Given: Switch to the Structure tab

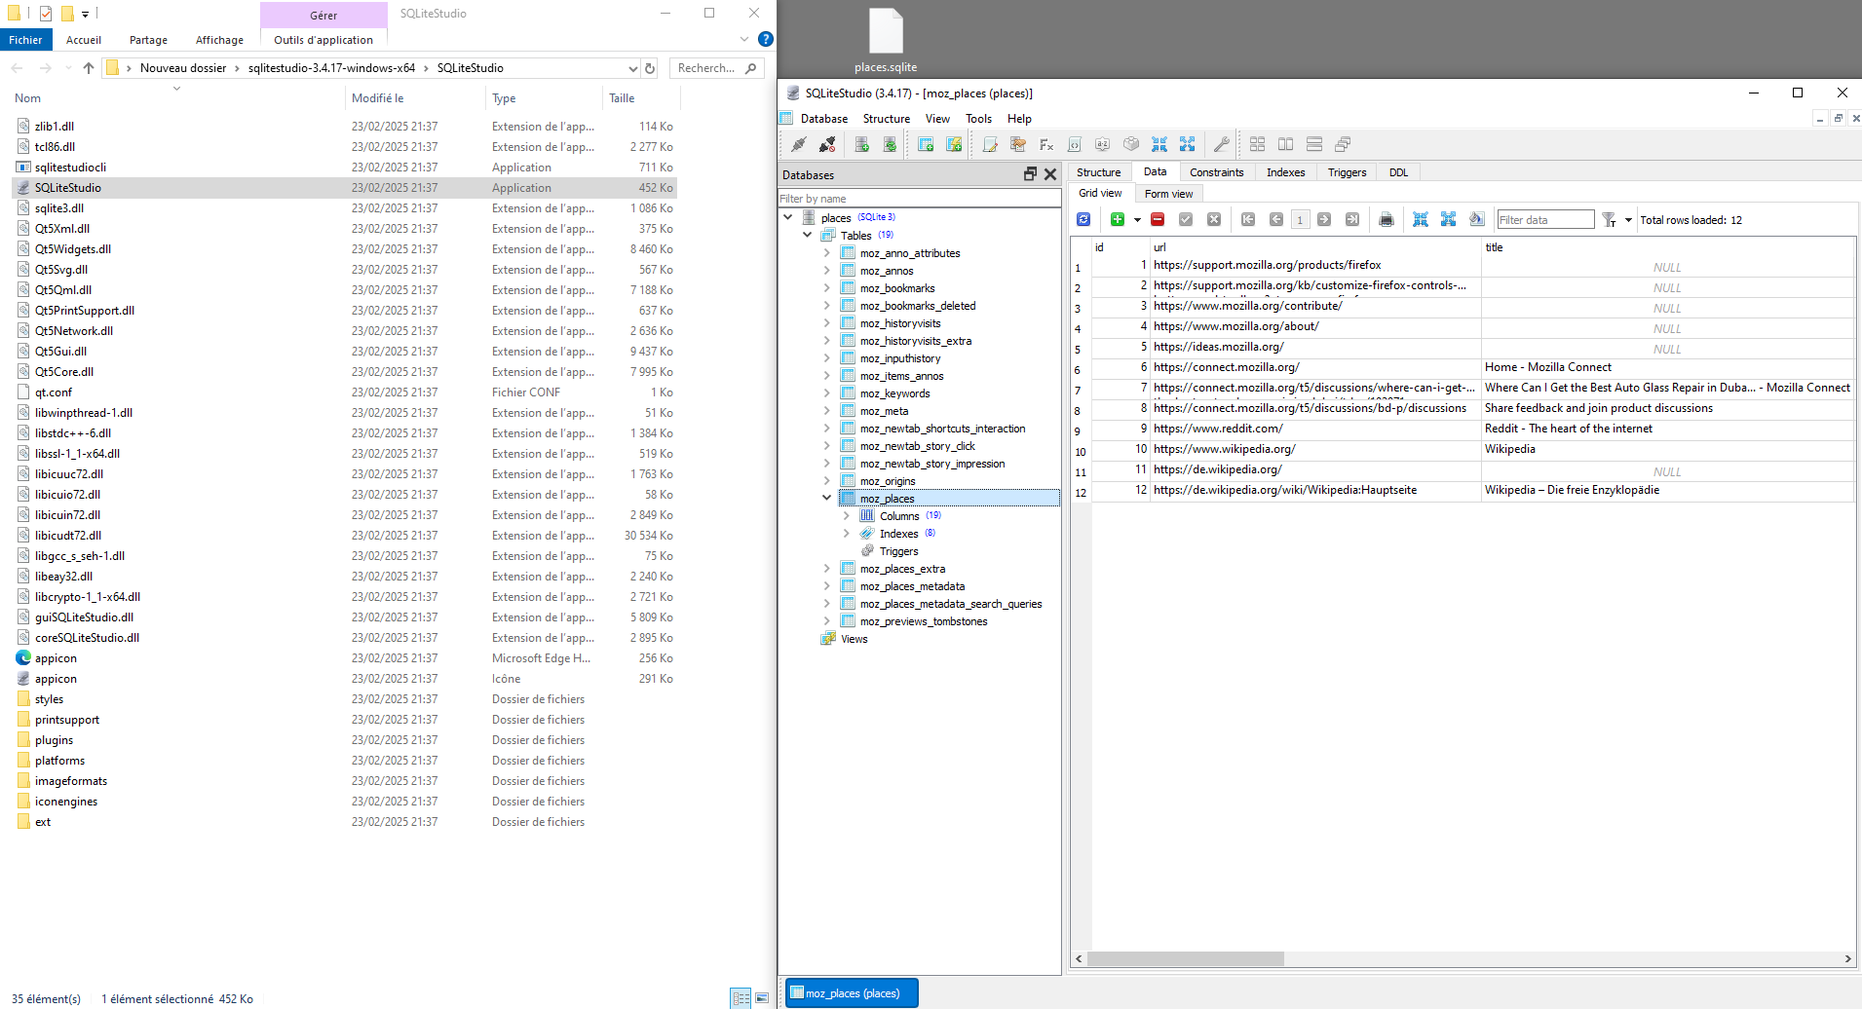Looking at the screenshot, I should click(x=1098, y=172).
